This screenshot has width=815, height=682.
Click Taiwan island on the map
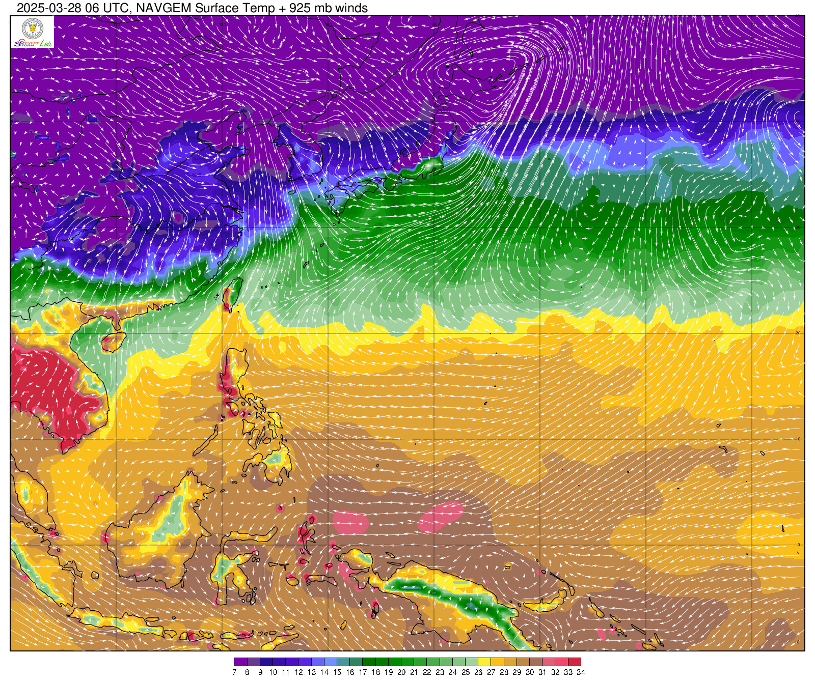(233, 294)
